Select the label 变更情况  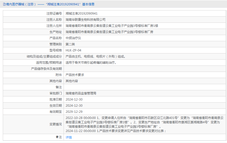coord(56,124)
